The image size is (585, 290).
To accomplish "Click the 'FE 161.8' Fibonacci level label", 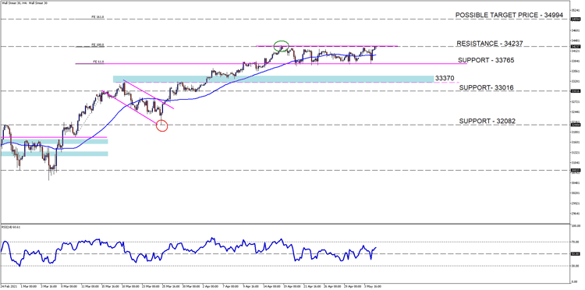I will click(97, 17).
